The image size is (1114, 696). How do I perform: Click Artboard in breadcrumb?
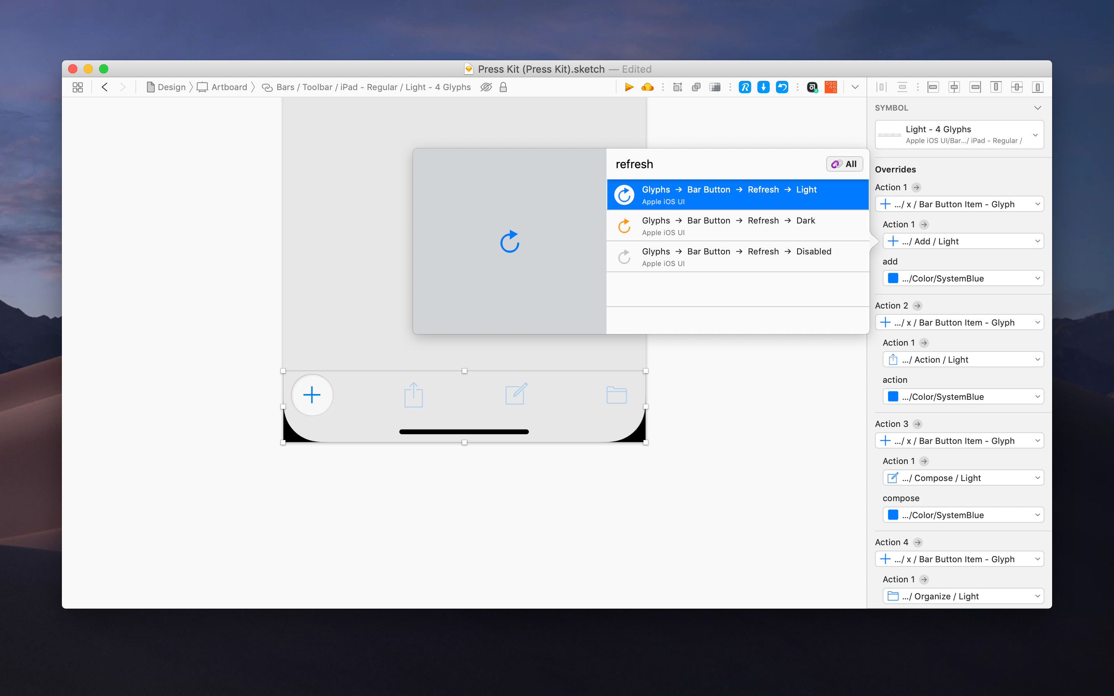tap(222, 87)
